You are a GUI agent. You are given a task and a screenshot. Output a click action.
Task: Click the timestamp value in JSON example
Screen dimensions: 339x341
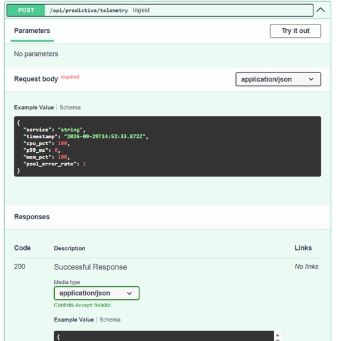point(104,136)
